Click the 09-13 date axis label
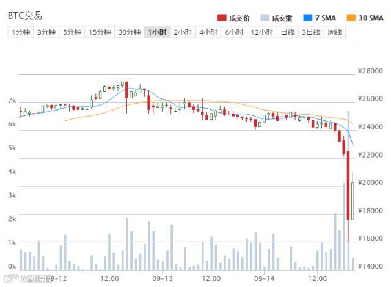Screen dimensions: 391x287 163,278
